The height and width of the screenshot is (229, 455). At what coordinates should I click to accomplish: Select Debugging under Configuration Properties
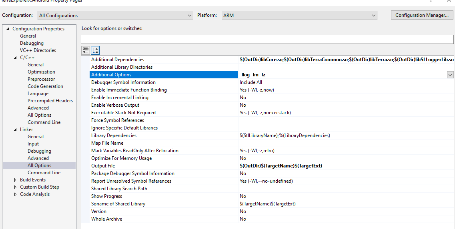pyautogui.click(x=32, y=43)
